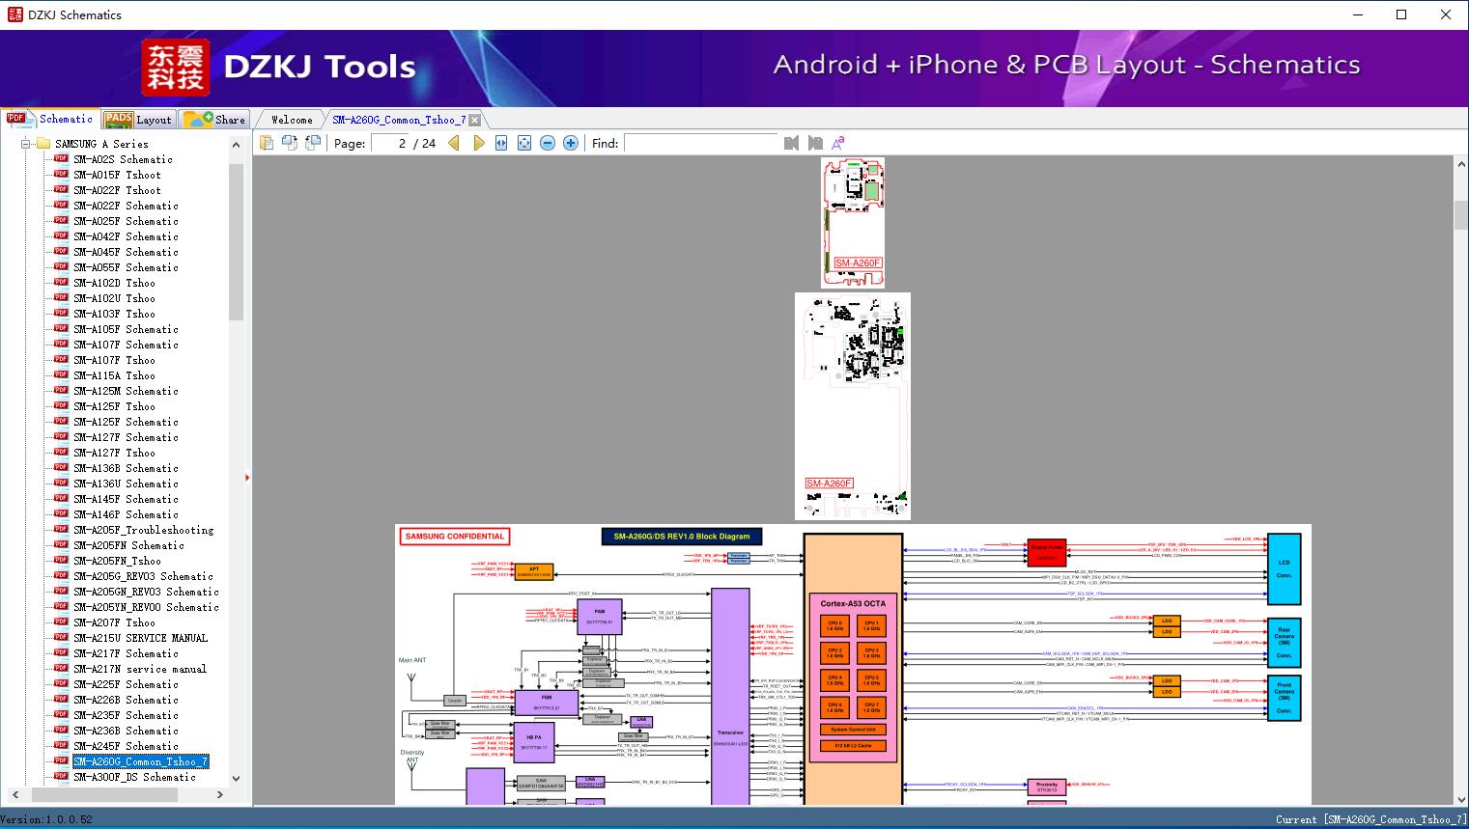The image size is (1469, 829).
Task: Collapse the left panel via red splitter arrow
Action: [247, 477]
